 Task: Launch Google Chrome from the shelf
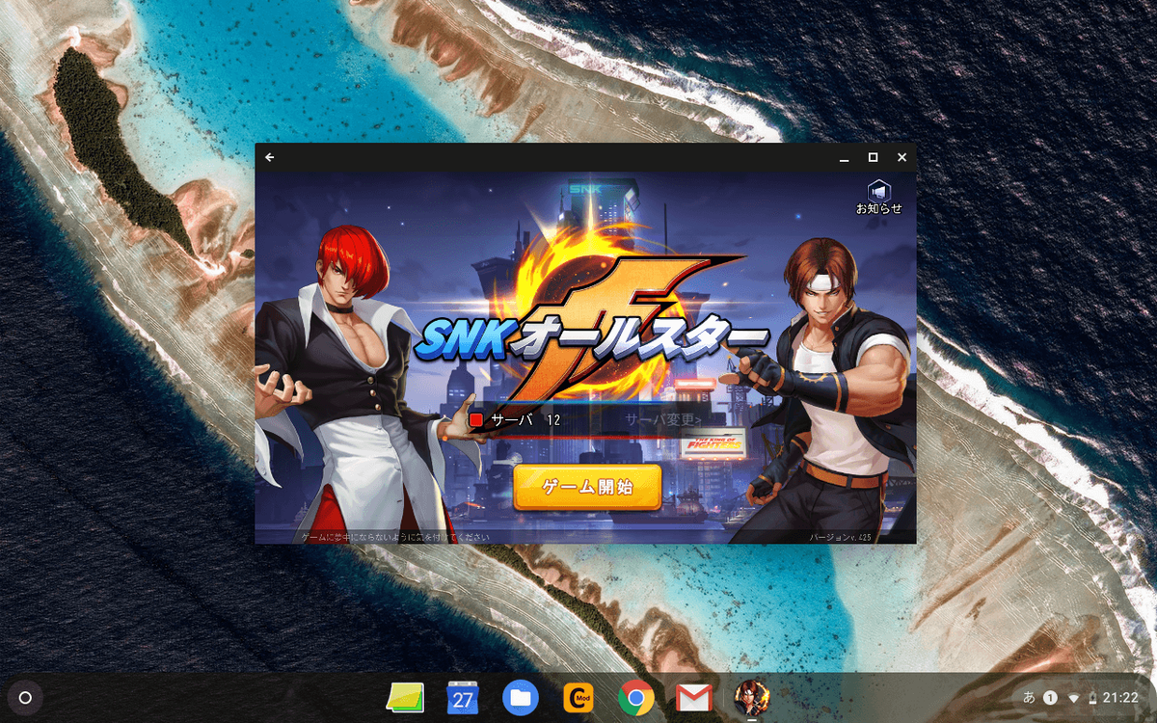point(636,698)
